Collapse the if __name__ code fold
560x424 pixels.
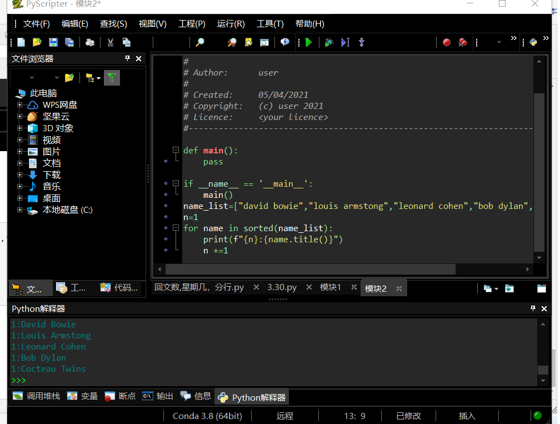pos(176,183)
